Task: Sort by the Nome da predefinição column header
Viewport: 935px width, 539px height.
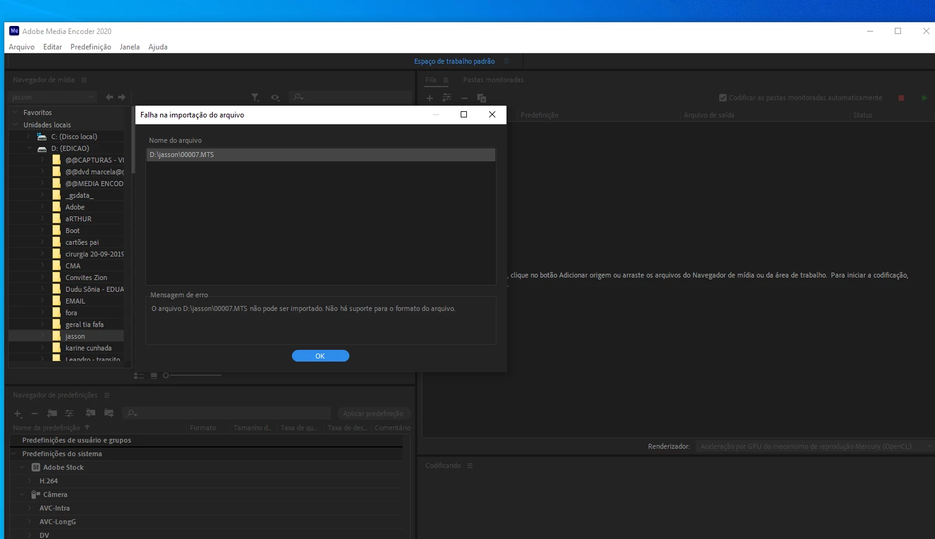Action: coord(46,428)
